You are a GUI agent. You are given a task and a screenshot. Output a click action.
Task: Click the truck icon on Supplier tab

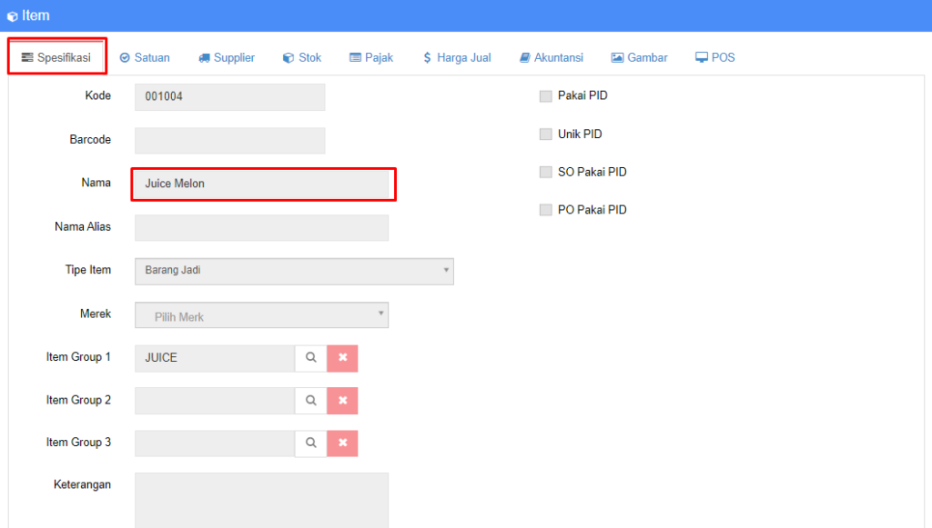point(204,58)
